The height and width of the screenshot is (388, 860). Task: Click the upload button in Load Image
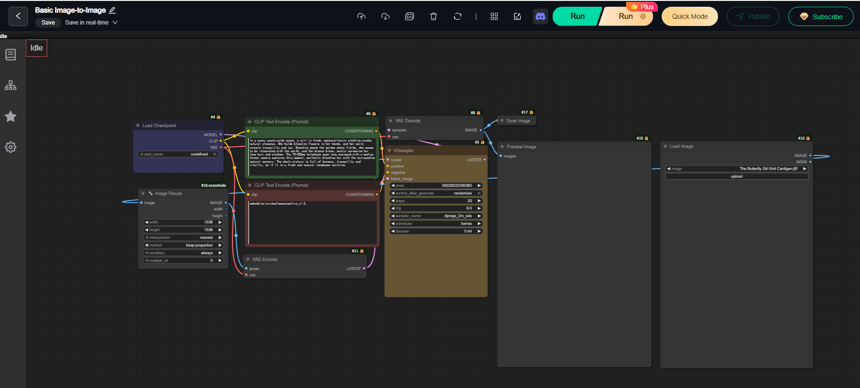tap(736, 177)
